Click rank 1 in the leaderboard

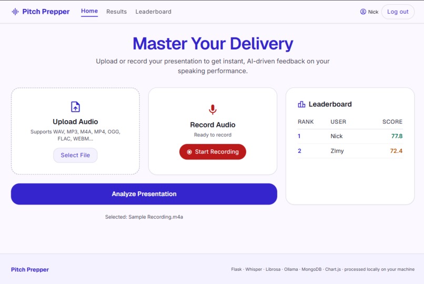[x=299, y=136]
